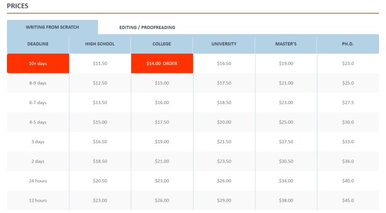Choose College 6-7 days $16.00
This screenshot has height=213, width=386.
pos(162,102)
